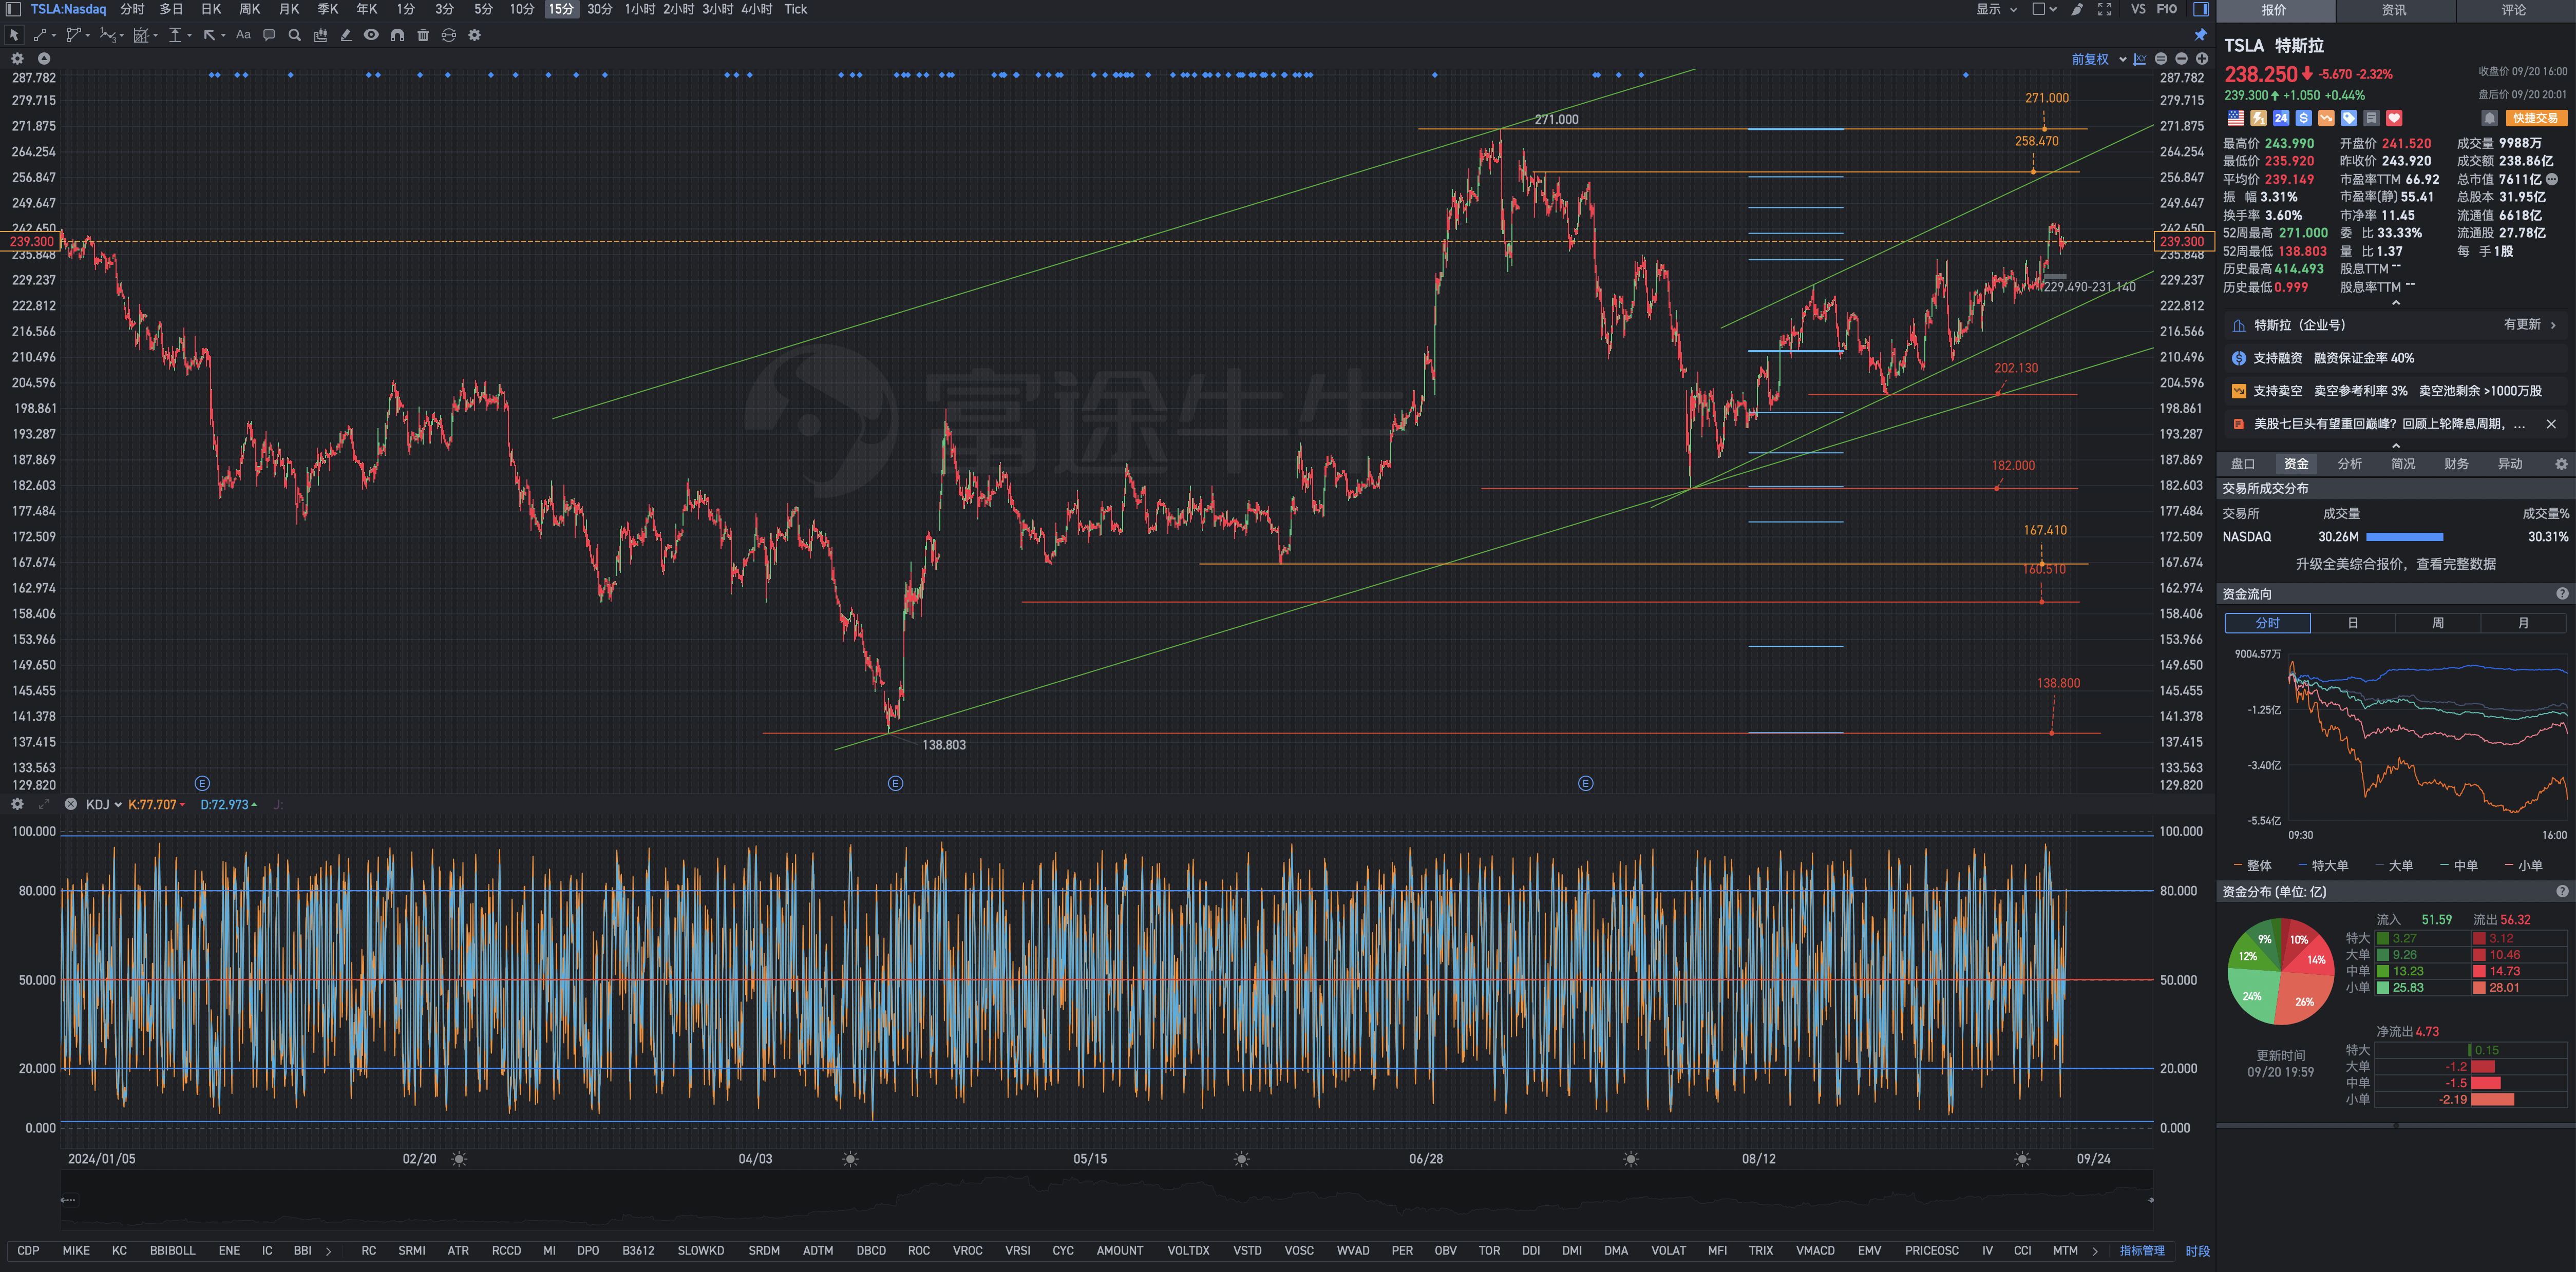Switch to the 30分 timeframe
Screen dimensions: 2576x1272
[x=599, y=9]
